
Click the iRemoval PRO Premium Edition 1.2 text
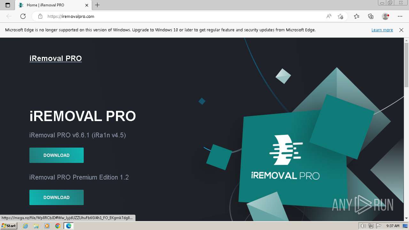click(x=79, y=177)
